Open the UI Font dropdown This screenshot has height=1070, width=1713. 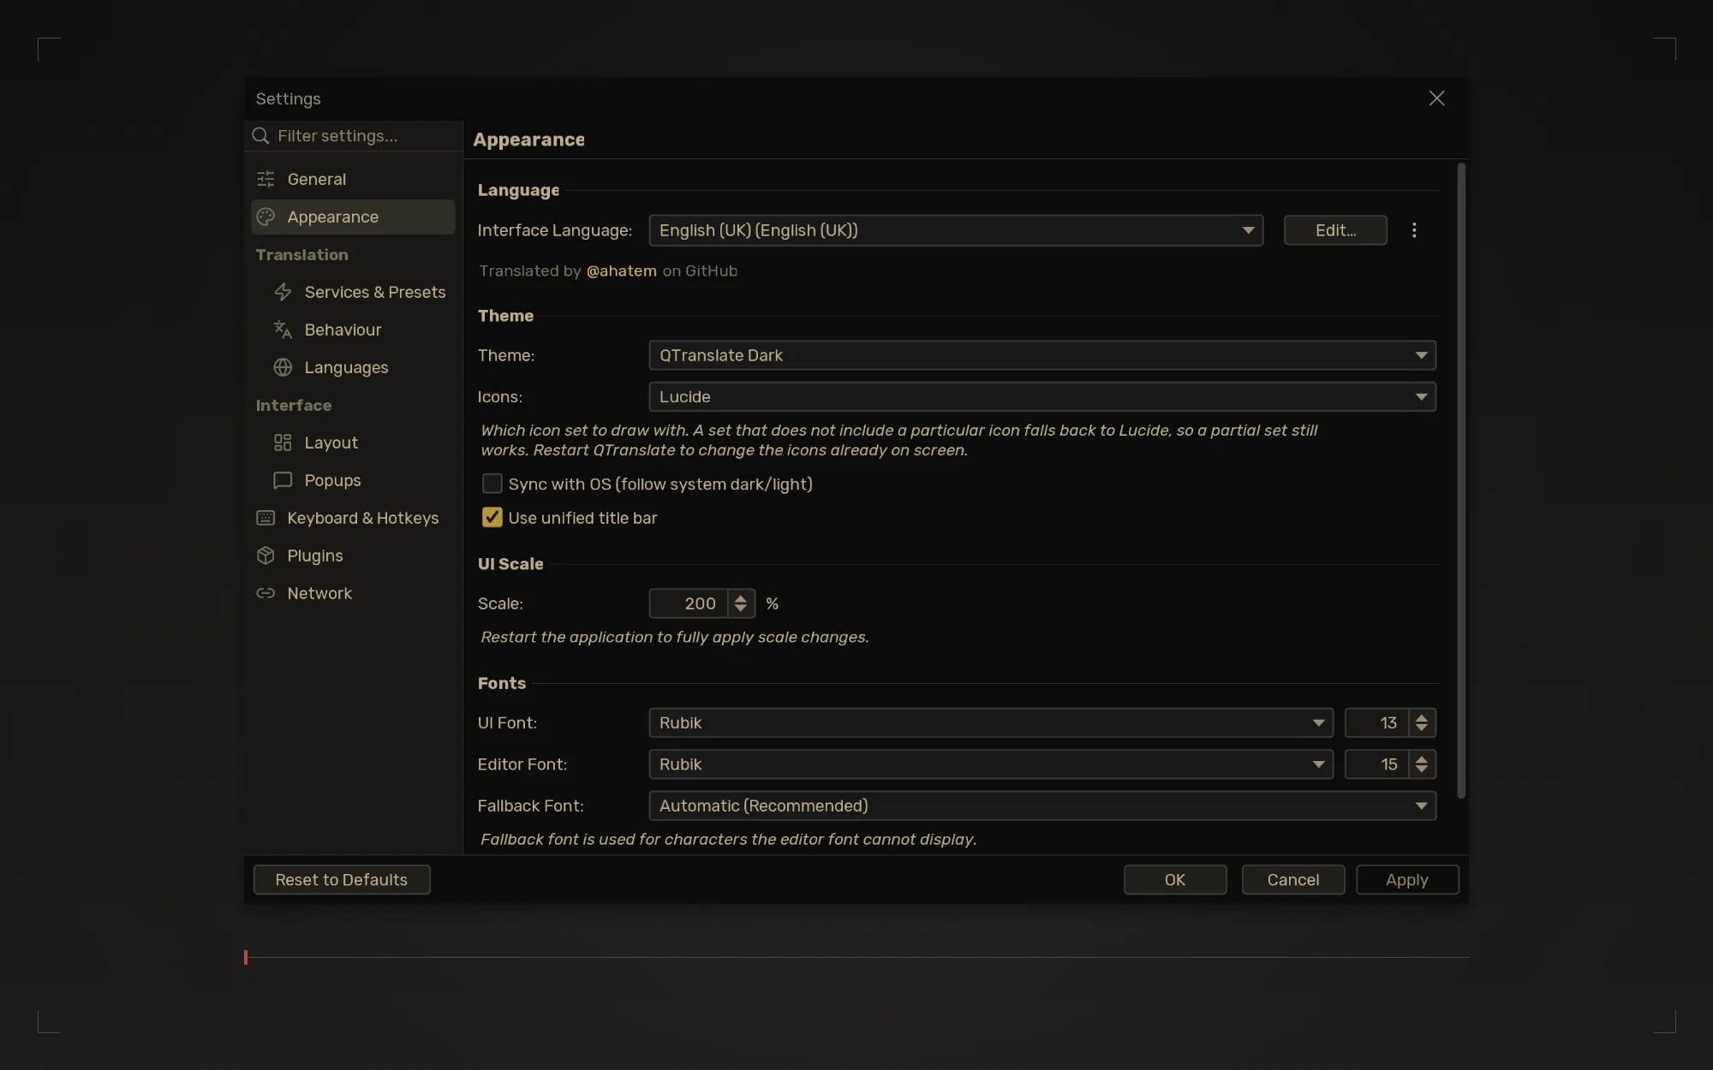click(x=991, y=722)
